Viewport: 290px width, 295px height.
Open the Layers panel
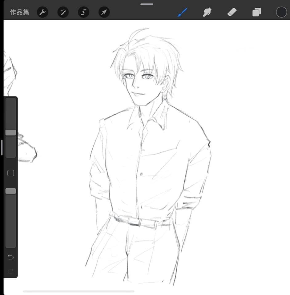point(257,12)
